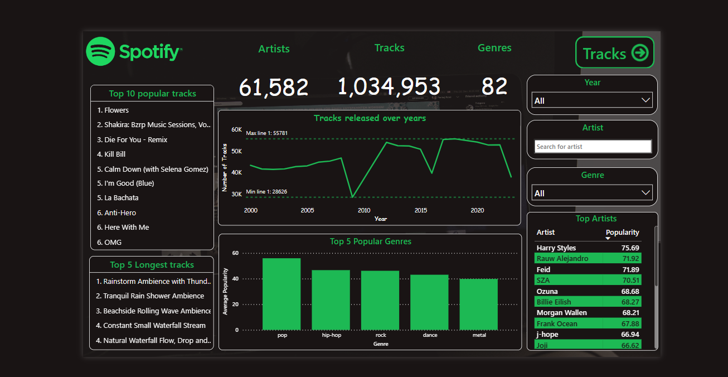Click the Spotify logo icon

point(100,52)
